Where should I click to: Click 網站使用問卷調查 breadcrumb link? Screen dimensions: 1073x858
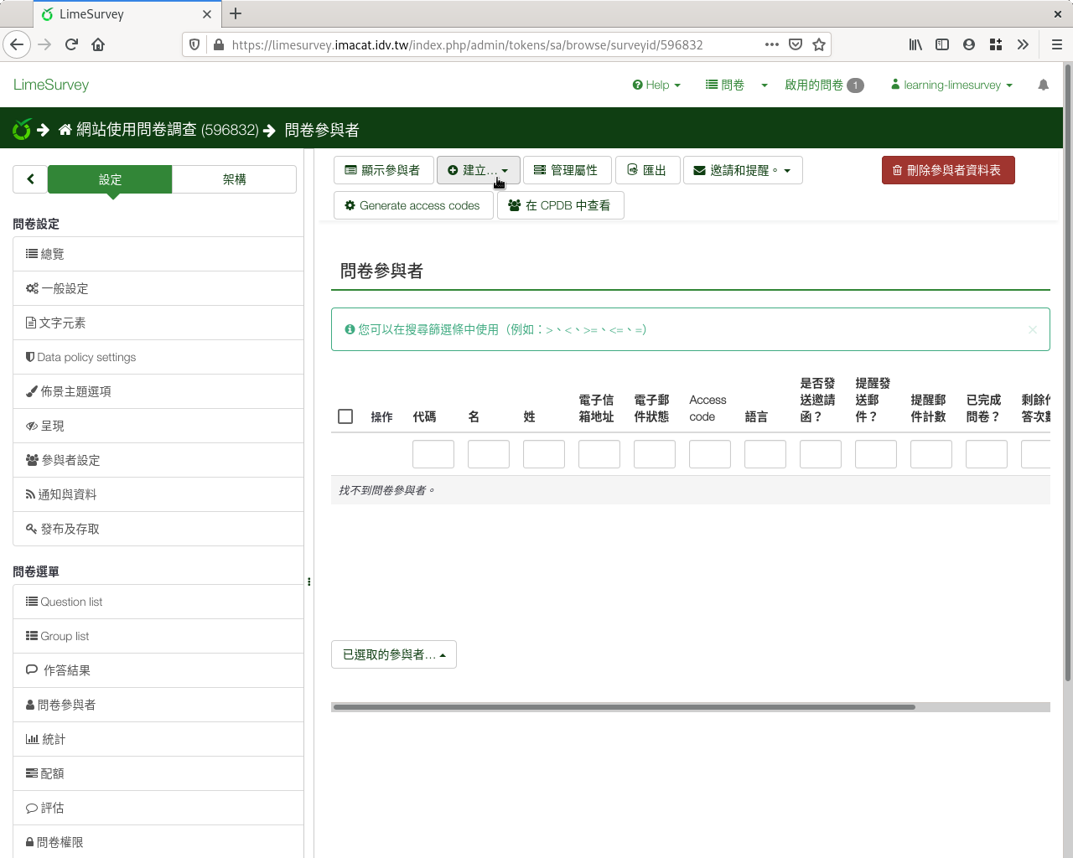coord(158,130)
